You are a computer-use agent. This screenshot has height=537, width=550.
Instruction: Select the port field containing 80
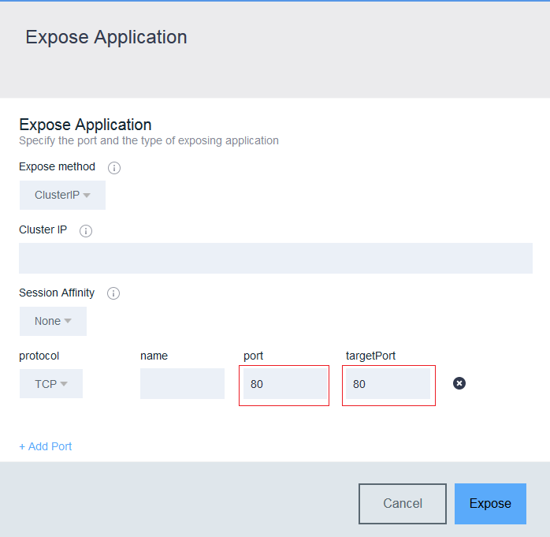click(x=285, y=383)
